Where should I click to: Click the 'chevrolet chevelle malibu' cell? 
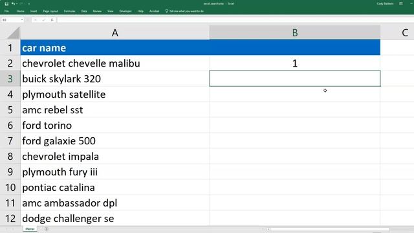click(x=115, y=63)
